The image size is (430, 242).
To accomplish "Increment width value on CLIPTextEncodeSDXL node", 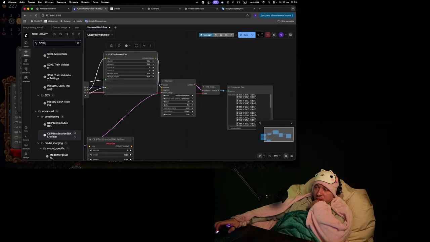I will point(153,61).
